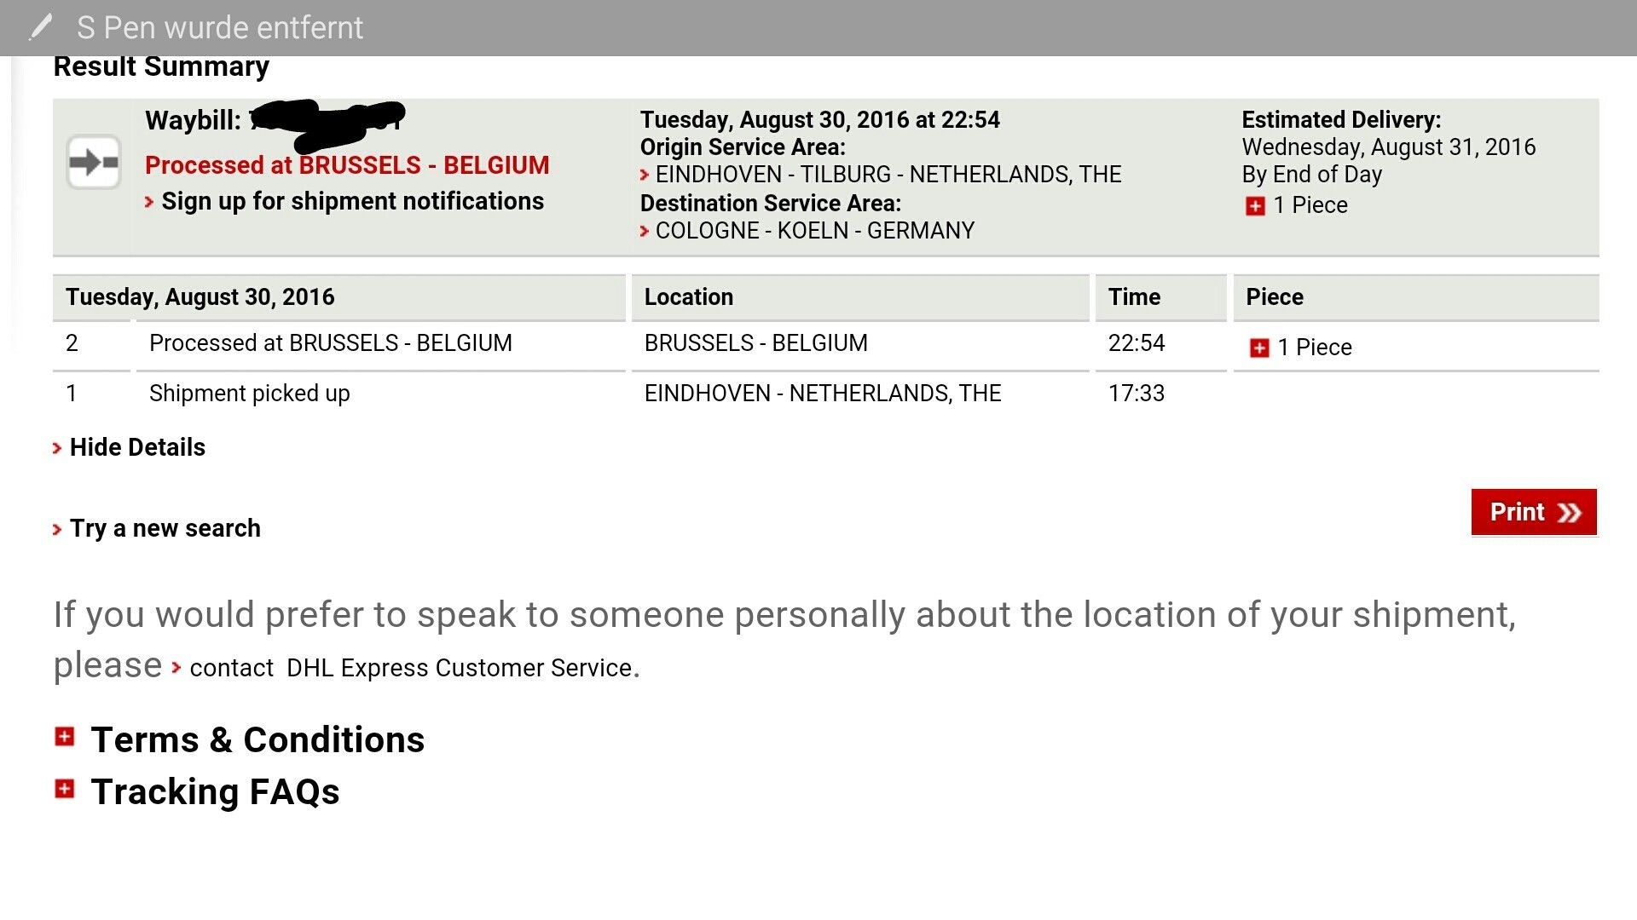Click the Cologne destination service area link
1637x920 pixels.
point(815,231)
